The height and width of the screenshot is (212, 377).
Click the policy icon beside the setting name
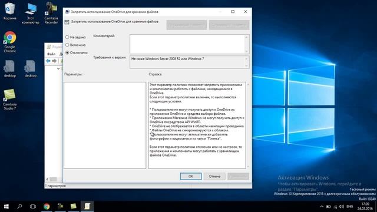click(67, 22)
